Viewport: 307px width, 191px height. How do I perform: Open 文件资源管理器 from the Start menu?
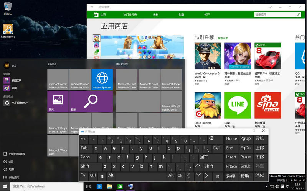coord(14,154)
